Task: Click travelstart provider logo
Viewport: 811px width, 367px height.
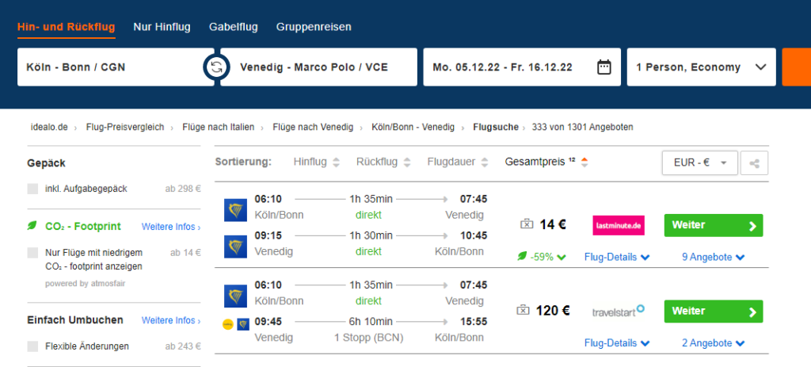Action: pyautogui.click(x=619, y=311)
